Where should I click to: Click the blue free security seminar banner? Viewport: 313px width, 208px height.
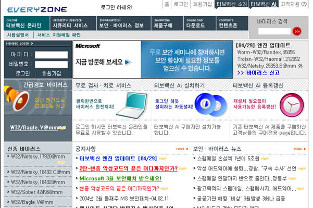[x=187, y=60]
